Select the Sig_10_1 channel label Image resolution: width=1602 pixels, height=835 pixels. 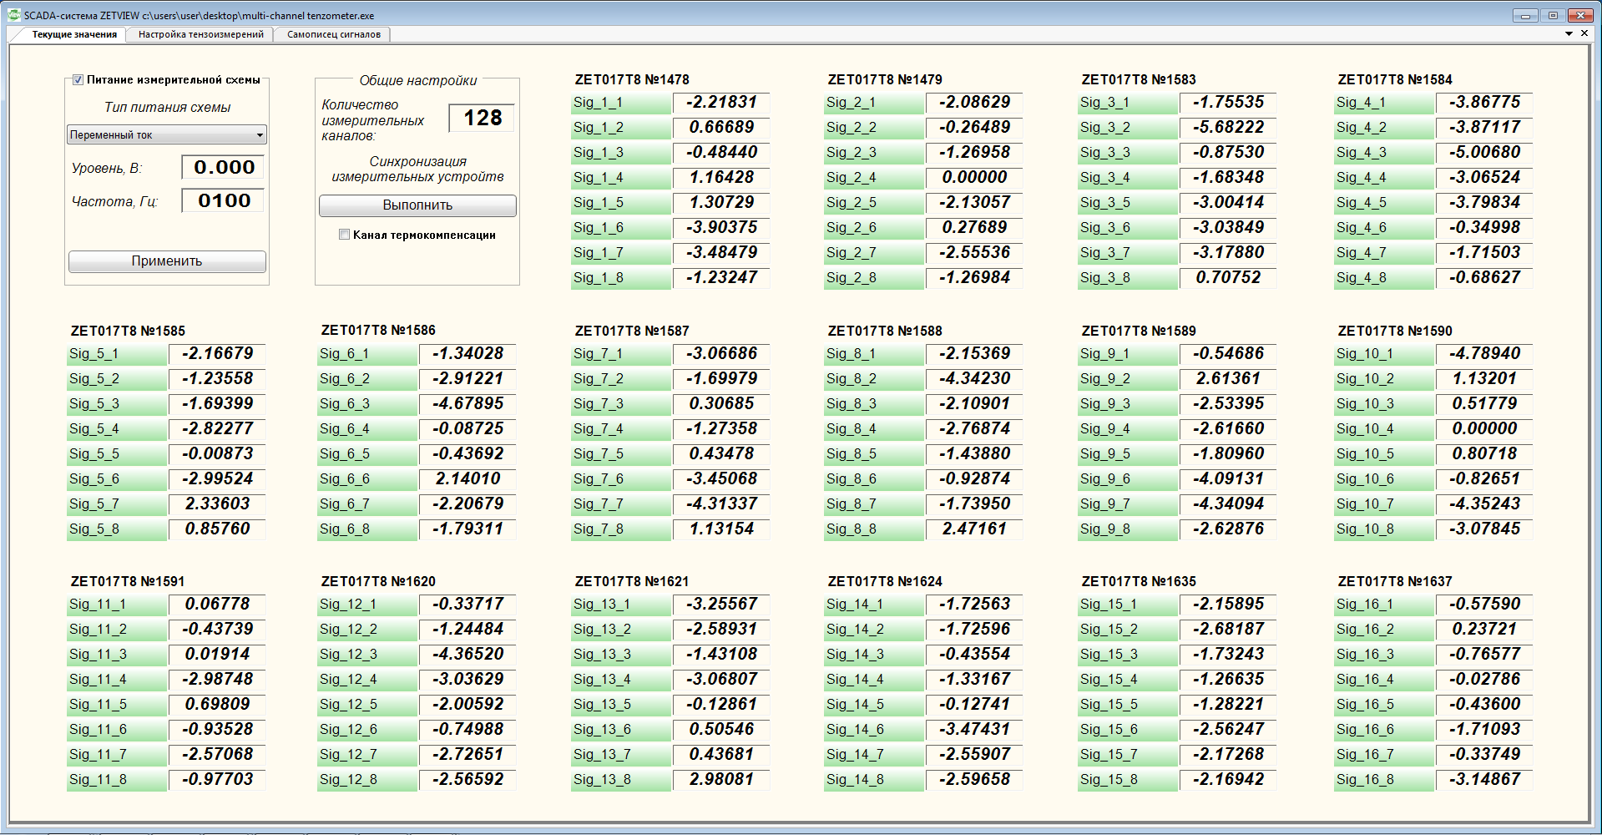click(x=1385, y=354)
